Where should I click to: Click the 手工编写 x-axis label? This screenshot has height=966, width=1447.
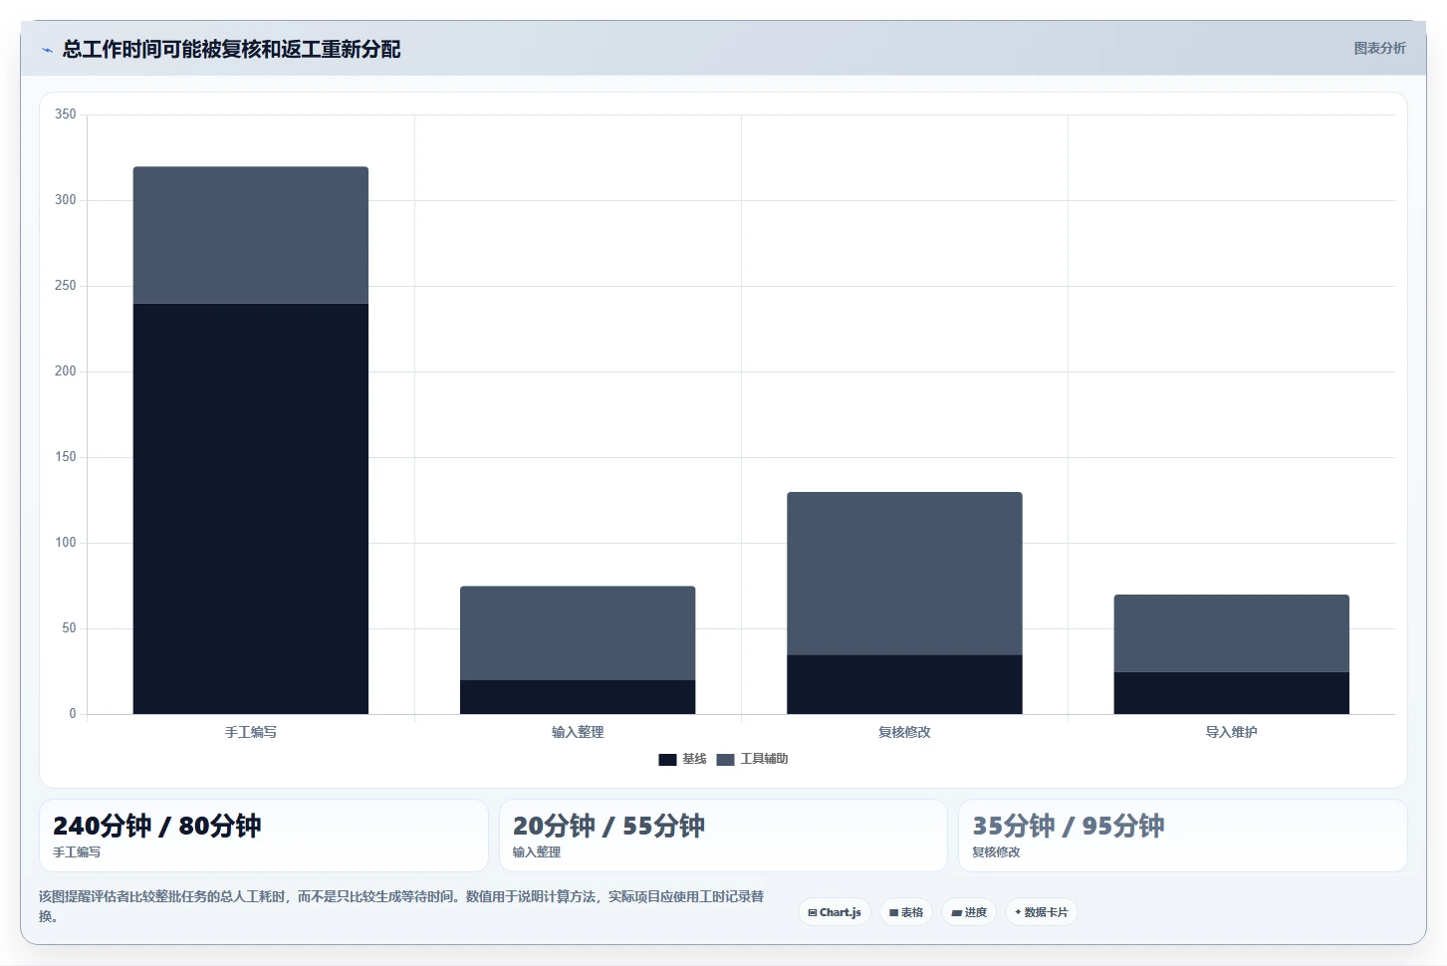251,732
